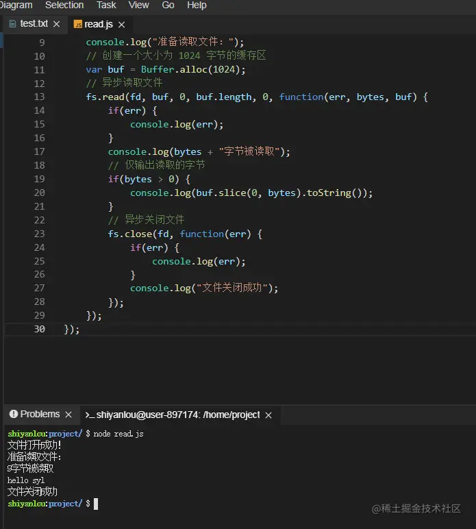Screen dimensions: 476x529
Task: Click the terminal prompt icon in panel tab
Action: pyautogui.click(x=89, y=415)
